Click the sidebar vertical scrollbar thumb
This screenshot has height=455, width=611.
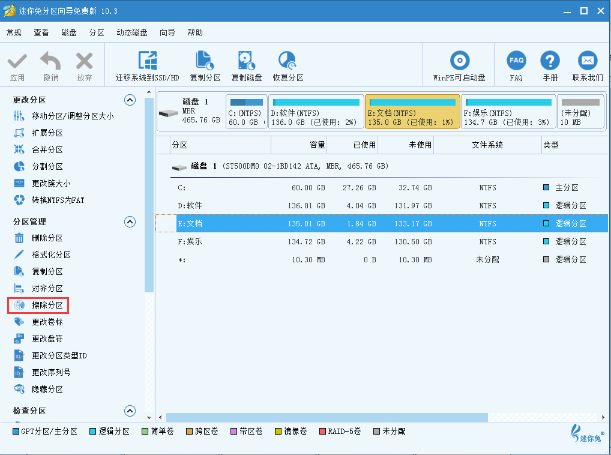tap(149, 194)
